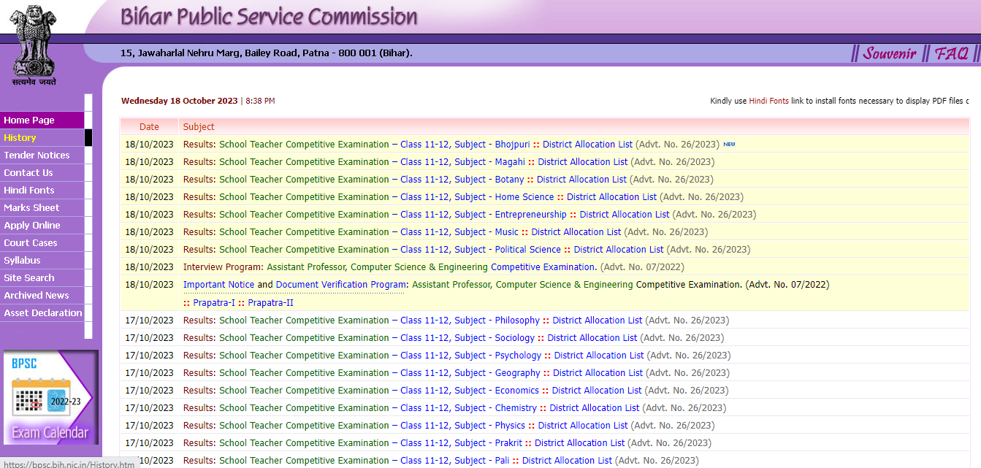This screenshot has height=468, width=981.
Task: Open District Allocation List for Philosophy
Action: pyautogui.click(x=598, y=321)
